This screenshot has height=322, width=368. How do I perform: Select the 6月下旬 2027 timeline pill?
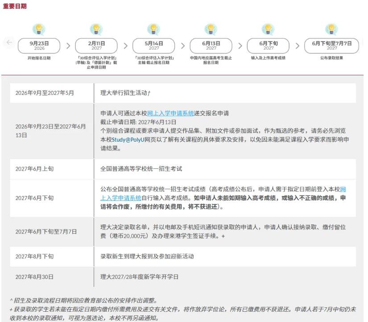coord(268,46)
